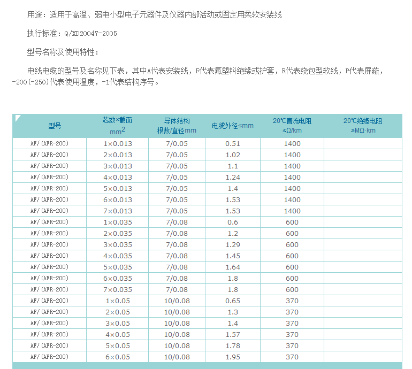This screenshot has width=412, height=369.
Task: Click the cell 1×0.05
Action: coord(118,301)
